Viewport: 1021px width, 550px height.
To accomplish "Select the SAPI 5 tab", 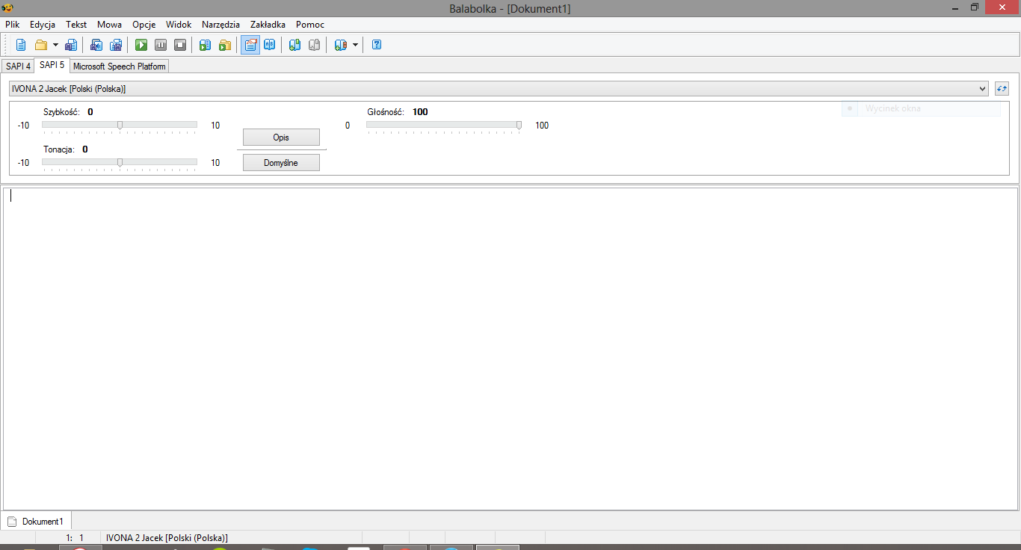I will [x=52, y=65].
